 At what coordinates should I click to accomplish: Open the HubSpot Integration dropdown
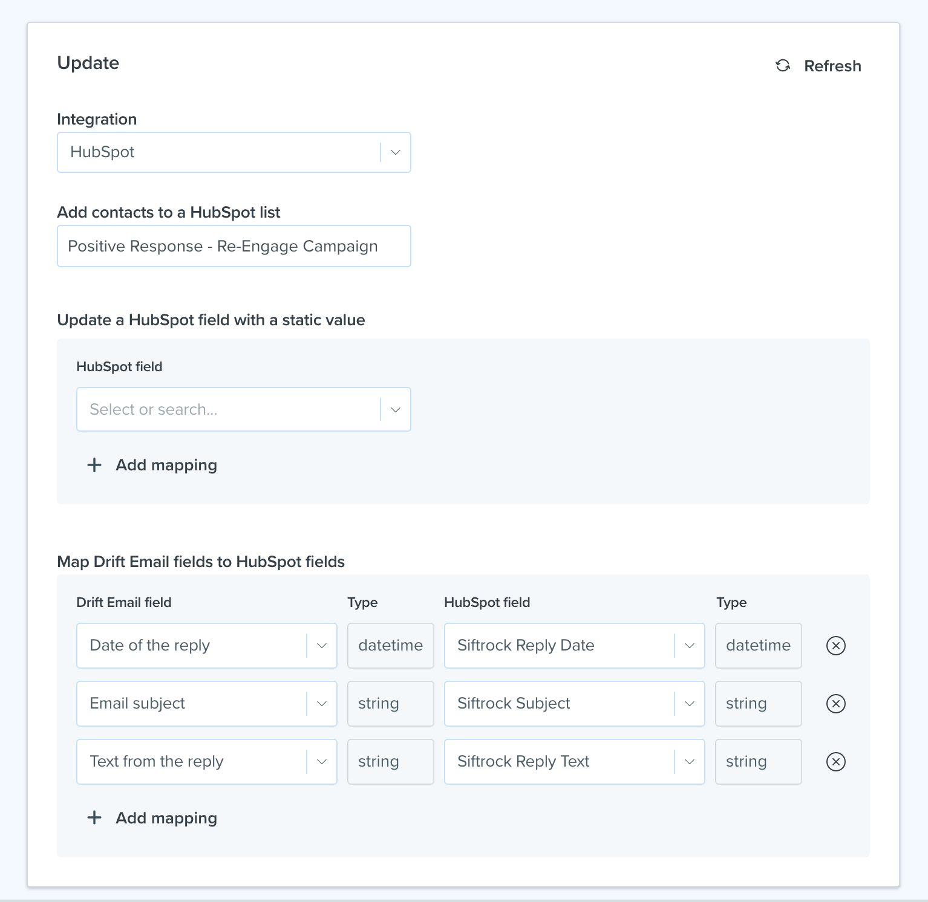click(234, 152)
